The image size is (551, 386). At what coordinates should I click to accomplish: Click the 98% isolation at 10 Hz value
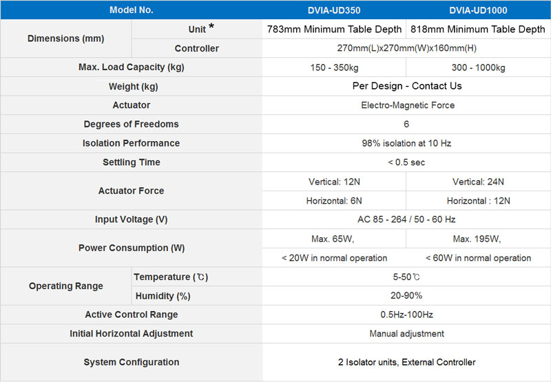(406, 143)
